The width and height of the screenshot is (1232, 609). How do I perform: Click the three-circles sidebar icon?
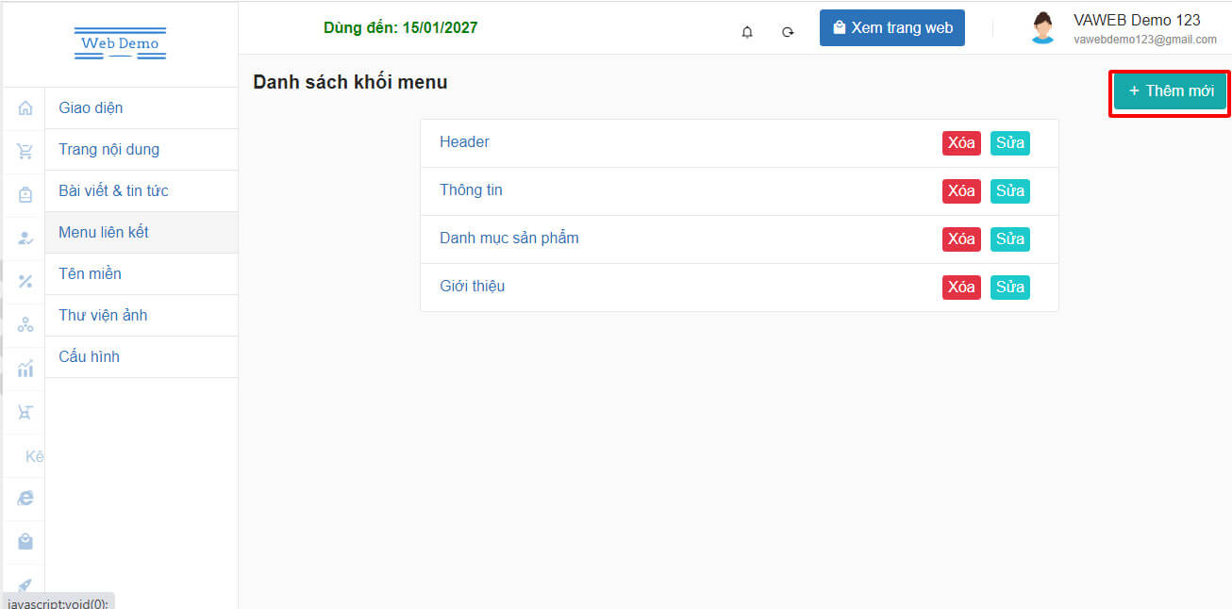[x=25, y=325]
